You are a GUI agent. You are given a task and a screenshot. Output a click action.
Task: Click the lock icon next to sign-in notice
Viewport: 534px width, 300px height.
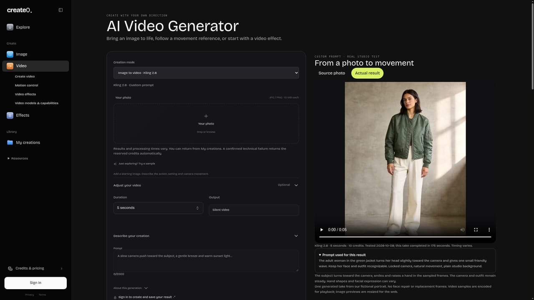115,297
